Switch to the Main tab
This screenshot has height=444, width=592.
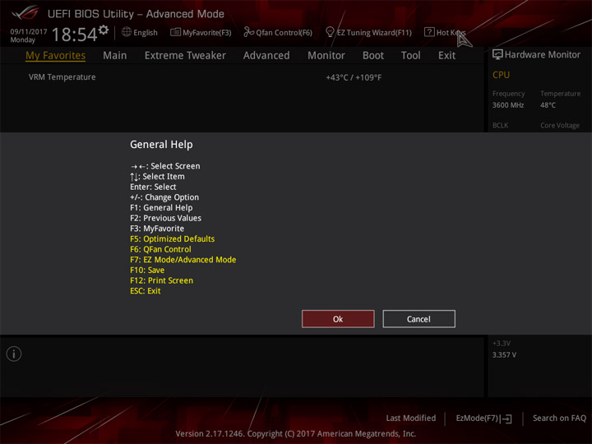point(115,56)
